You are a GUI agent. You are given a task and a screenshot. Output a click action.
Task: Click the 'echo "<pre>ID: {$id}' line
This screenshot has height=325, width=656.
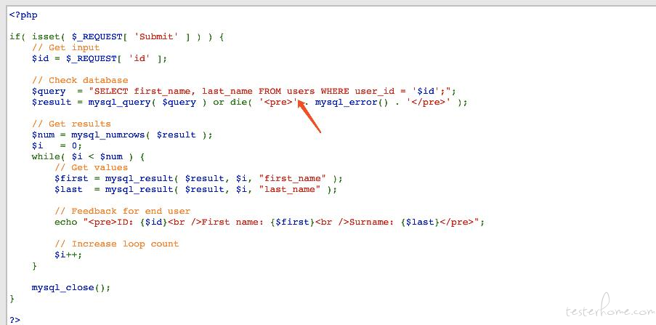tap(270, 222)
